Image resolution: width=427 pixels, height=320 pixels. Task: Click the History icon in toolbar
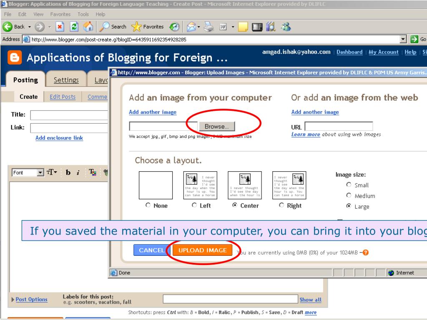coord(174,27)
